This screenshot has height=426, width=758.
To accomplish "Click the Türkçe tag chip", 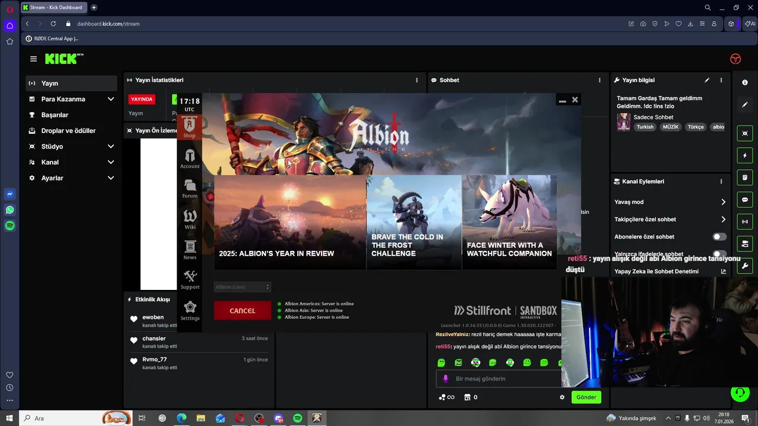I will (696, 127).
